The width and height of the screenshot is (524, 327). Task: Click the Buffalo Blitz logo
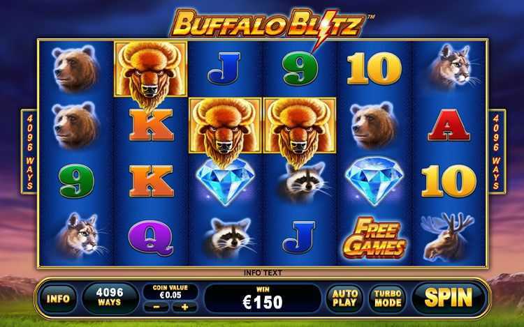coord(268,25)
